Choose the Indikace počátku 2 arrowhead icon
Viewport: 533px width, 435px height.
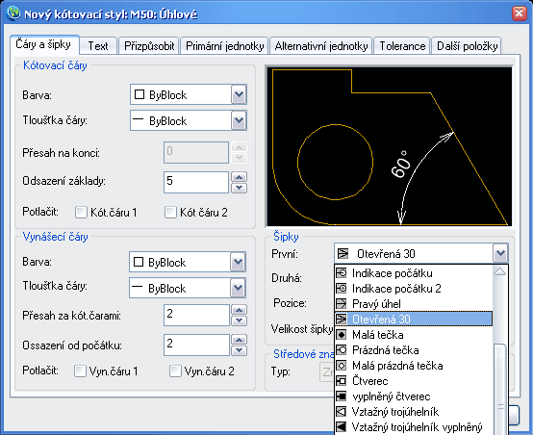tap(341, 289)
